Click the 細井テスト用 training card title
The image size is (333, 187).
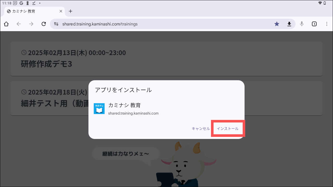click(55, 103)
